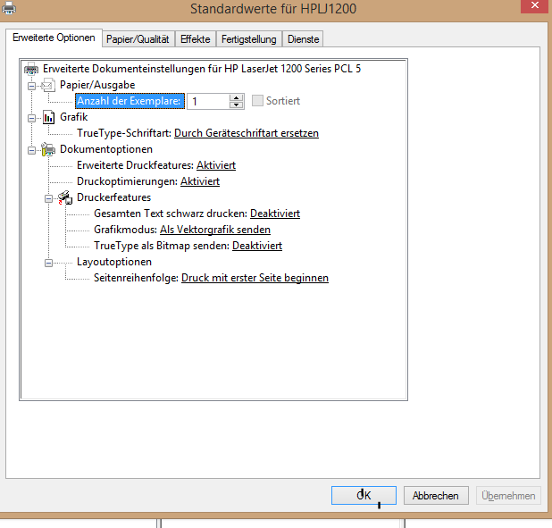Click Aktiviert next to Druckoptimierungen
This screenshot has height=528, width=552.
tap(200, 181)
